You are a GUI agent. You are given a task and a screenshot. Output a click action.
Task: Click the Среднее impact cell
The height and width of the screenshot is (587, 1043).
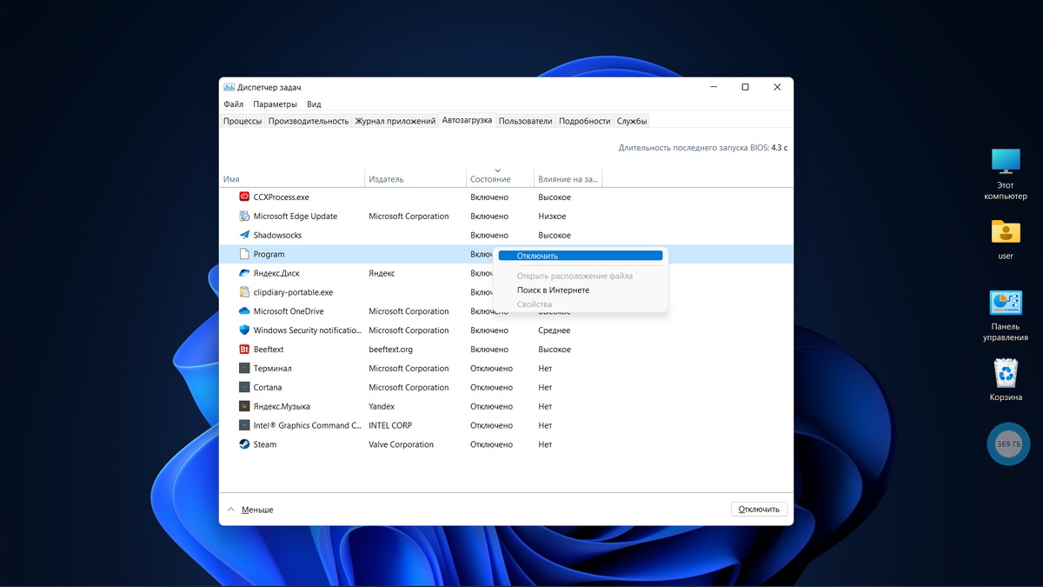[x=555, y=330]
